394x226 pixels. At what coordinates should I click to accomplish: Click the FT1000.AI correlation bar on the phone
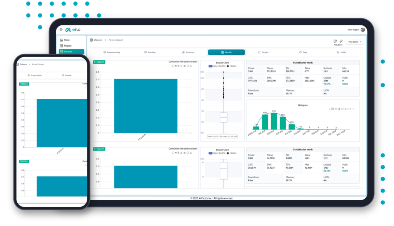(62, 123)
